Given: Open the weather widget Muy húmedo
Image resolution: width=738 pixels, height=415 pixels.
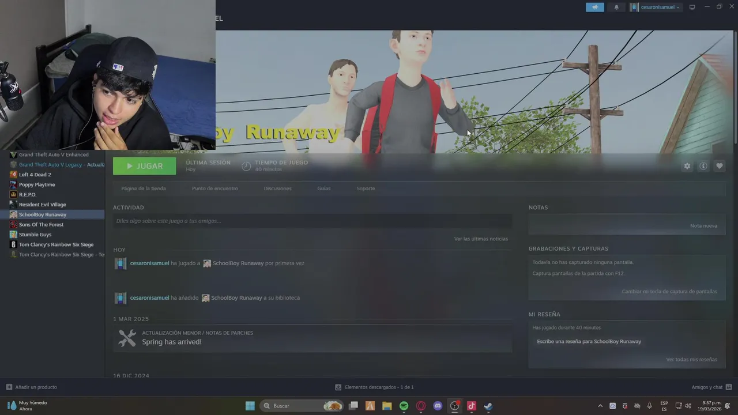Looking at the screenshot, I should tap(27, 406).
